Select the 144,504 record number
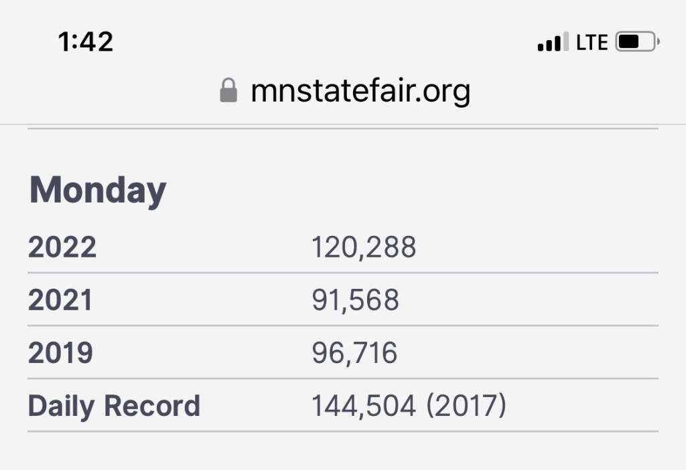 coord(364,406)
